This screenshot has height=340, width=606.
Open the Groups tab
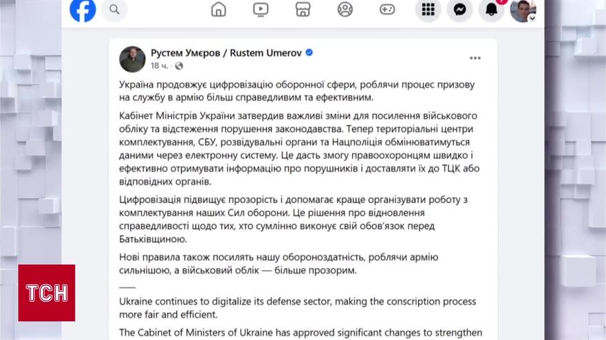coord(345,9)
